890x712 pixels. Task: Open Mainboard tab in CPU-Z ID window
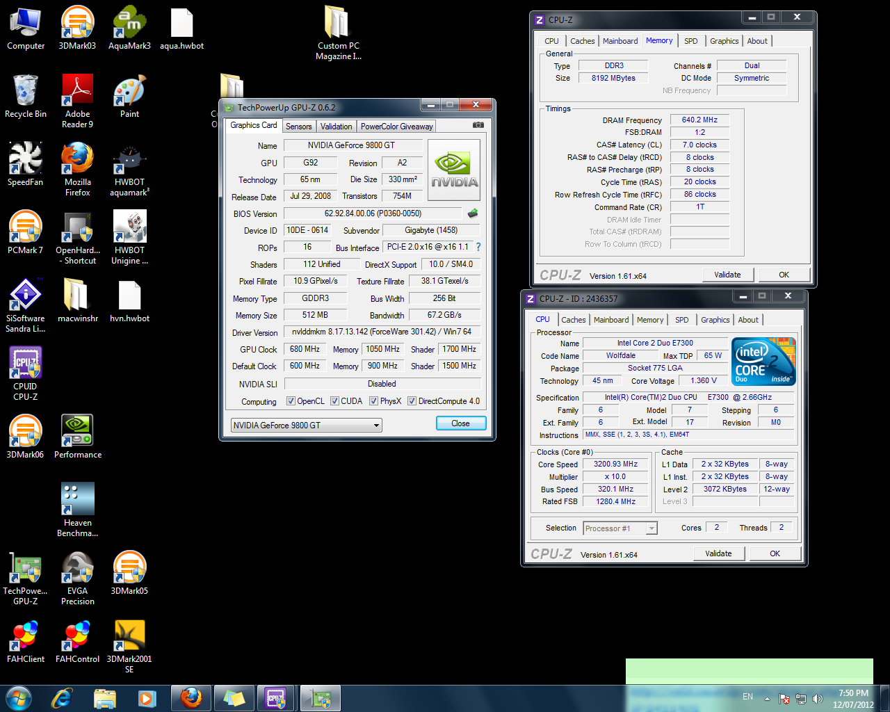tap(611, 320)
